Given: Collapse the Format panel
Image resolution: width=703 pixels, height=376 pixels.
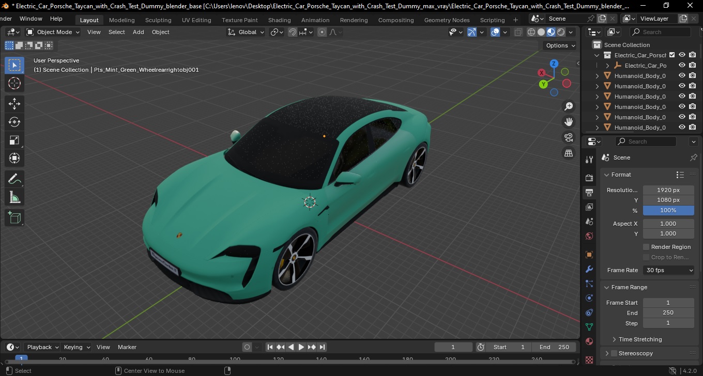Looking at the screenshot, I should [607, 175].
